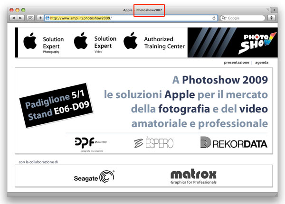285x204 pixels.
Task: Click the Google search field
Action: [243, 18]
